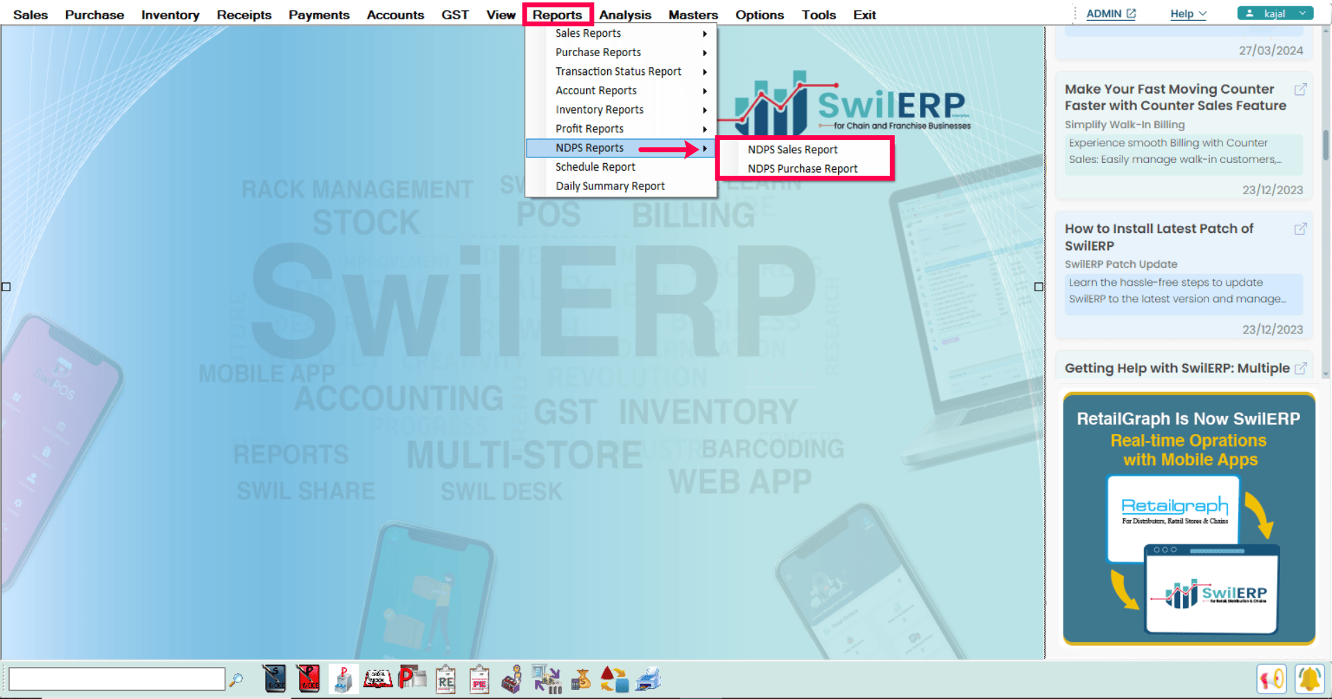The width and height of the screenshot is (1332, 699).
Task: Open the Analysis menu
Action: (x=625, y=15)
